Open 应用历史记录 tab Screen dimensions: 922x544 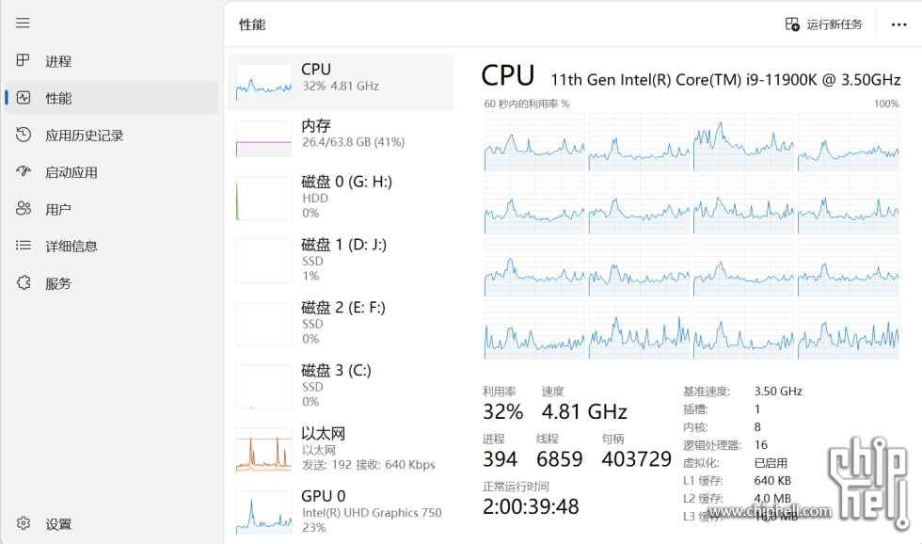click(x=112, y=135)
